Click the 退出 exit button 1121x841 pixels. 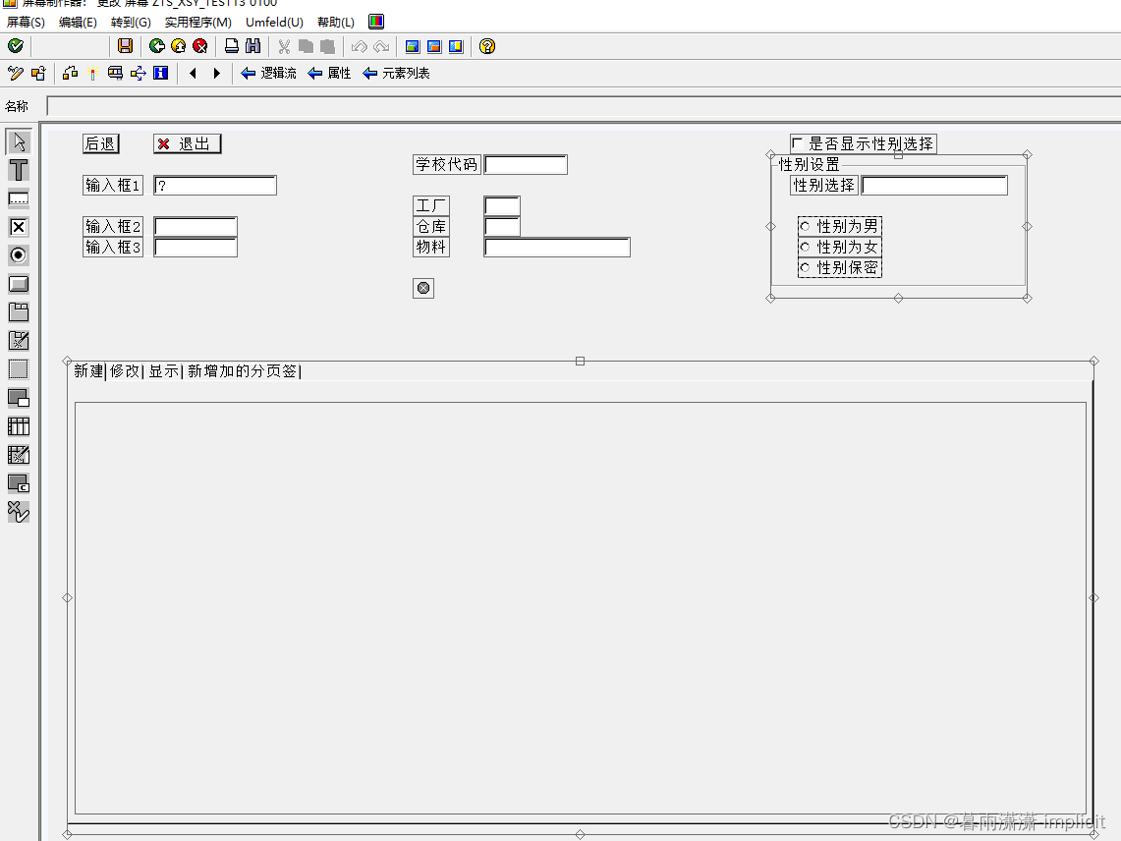point(188,143)
